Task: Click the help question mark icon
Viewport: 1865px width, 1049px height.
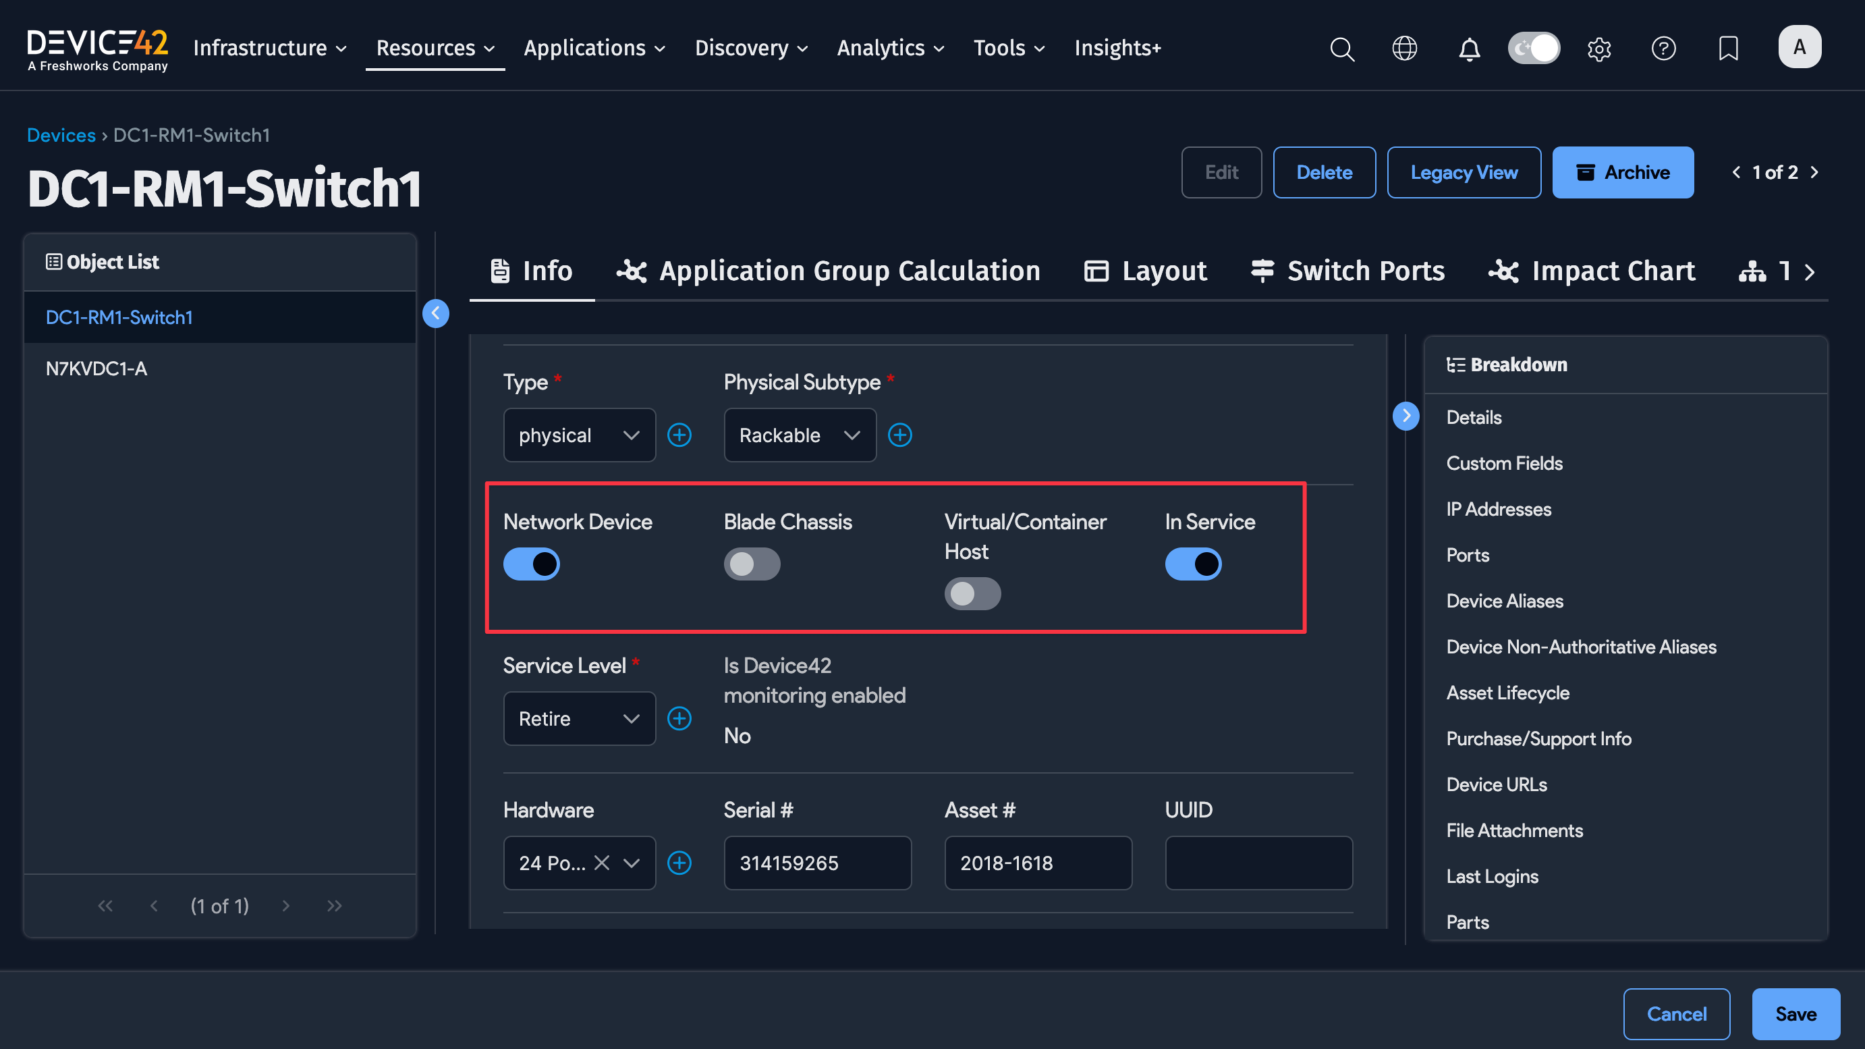Action: click(1663, 49)
